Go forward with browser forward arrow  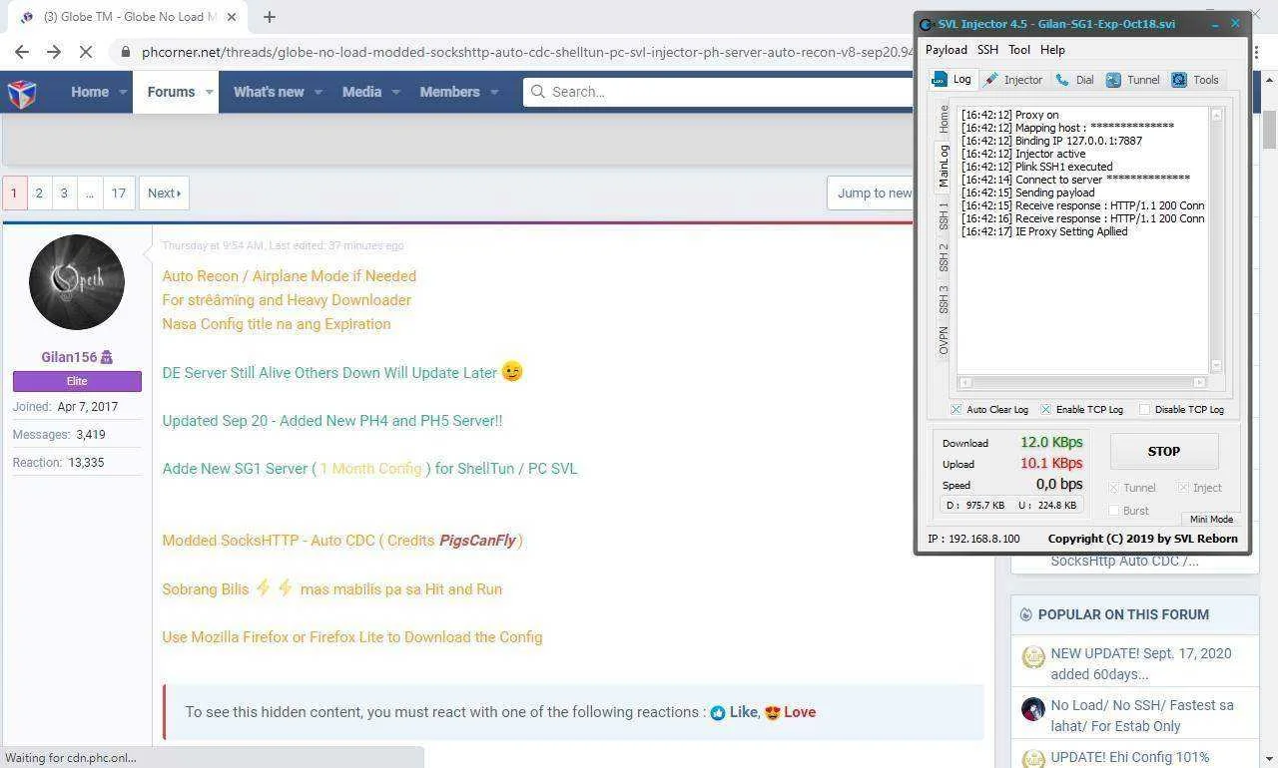(54, 52)
